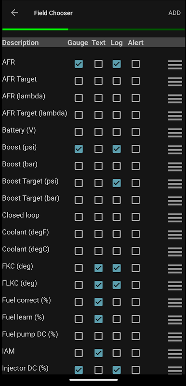Enable the Alert checkbox for Boost (psi)
186x386 pixels.
135,149
